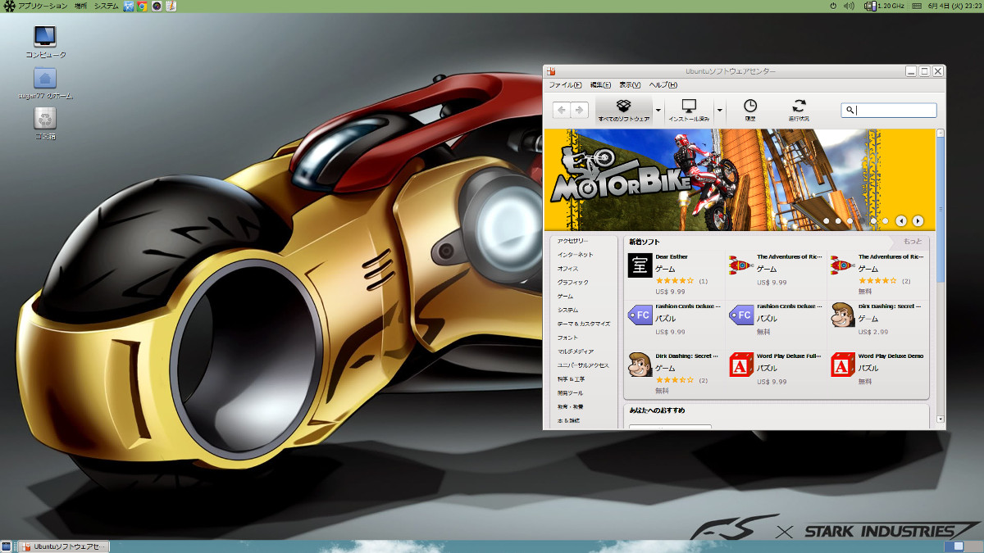Click the Word Play Deluxe Demo title
Screen dimensions: 984x553
click(x=891, y=356)
